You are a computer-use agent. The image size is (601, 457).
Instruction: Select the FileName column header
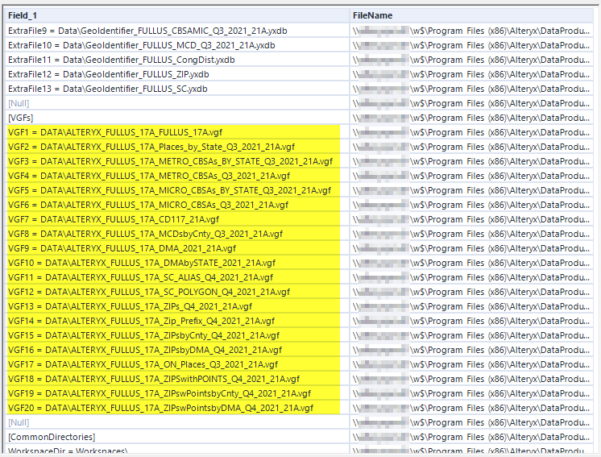pyautogui.click(x=471, y=15)
